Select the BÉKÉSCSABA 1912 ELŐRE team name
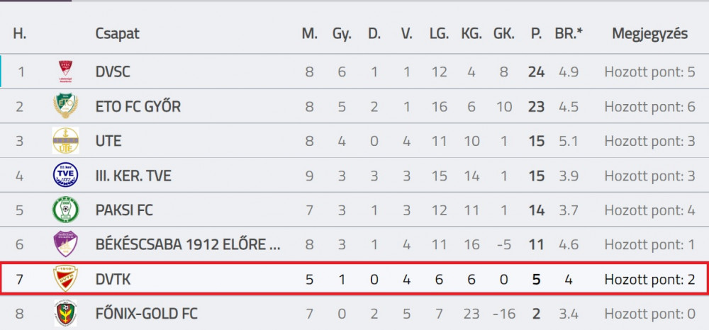 pyautogui.click(x=188, y=245)
